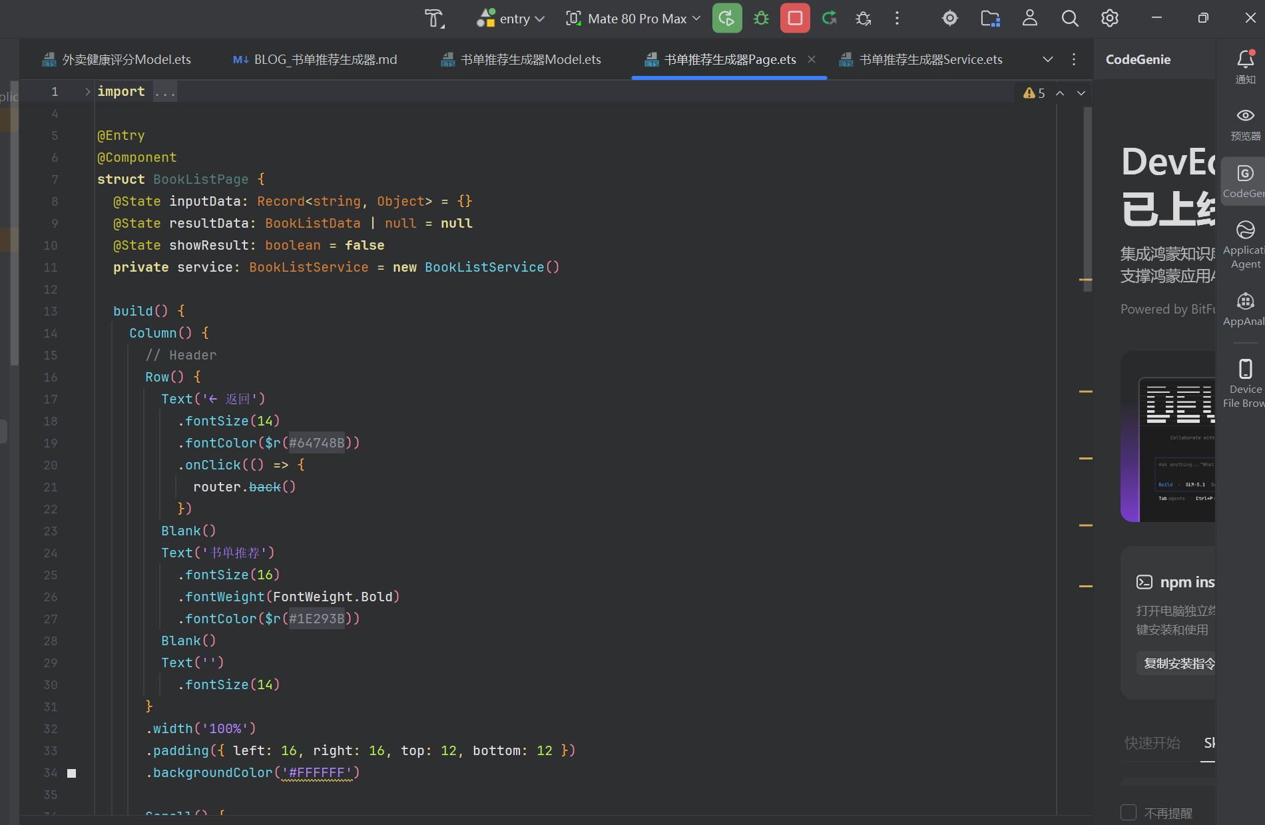Screen dimensions: 1265x825
Task: Open the CodeGenie sidebar tool
Action: [x=1245, y=181]
